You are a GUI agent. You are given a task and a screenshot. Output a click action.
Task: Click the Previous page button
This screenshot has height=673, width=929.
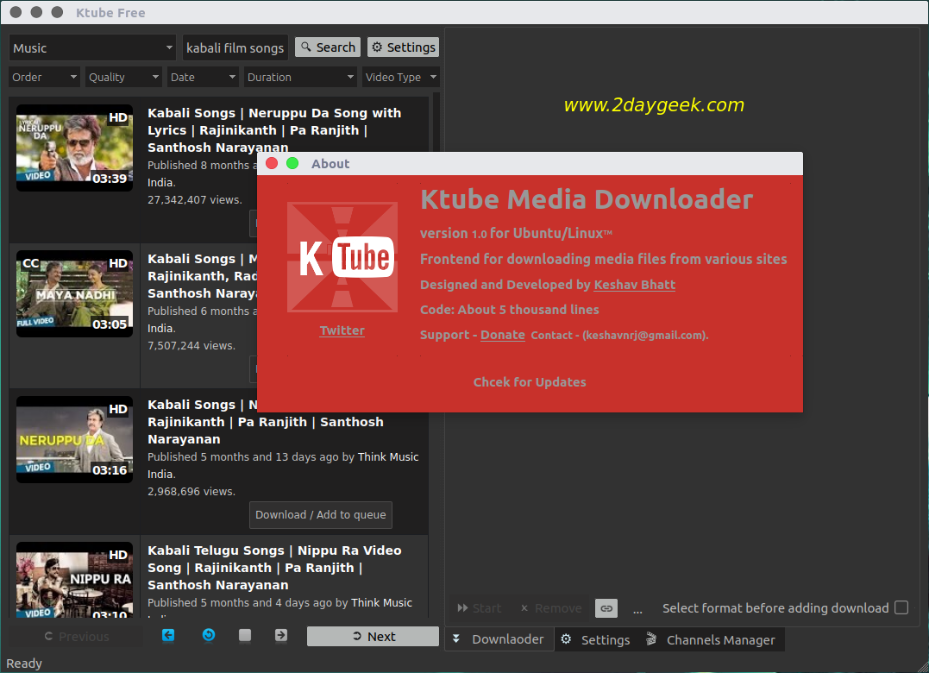tap(77, 636)
